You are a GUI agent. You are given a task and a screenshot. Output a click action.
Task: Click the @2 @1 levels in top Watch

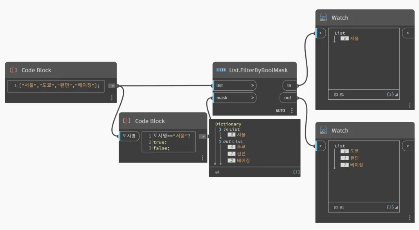pyautogui.click(x=339, y=94)
